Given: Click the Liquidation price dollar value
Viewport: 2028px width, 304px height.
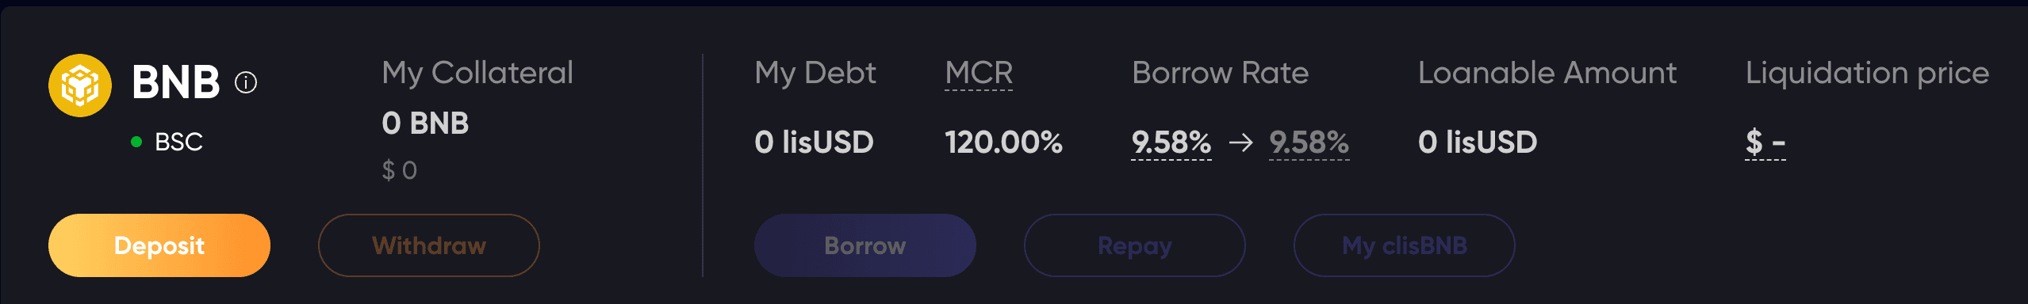Looking at the screenshot, I should 1765,143.
